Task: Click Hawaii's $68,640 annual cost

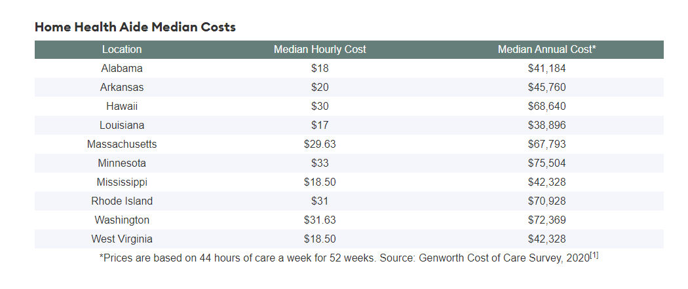Action: click(x=546, y=106)
